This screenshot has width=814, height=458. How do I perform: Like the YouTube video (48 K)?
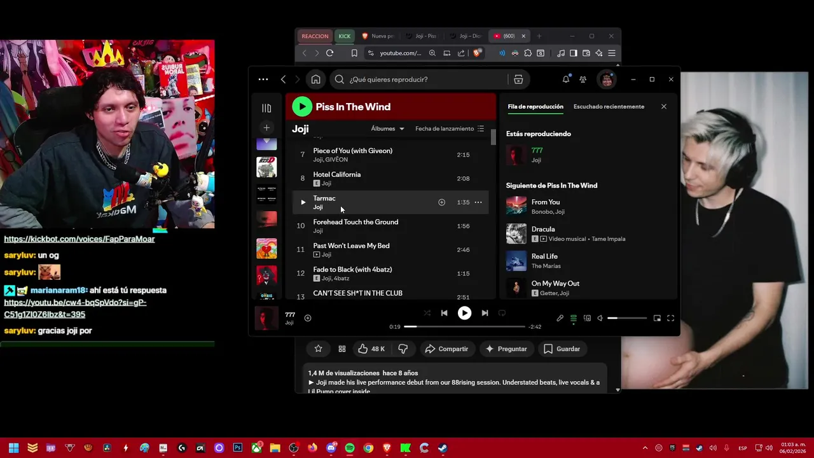point(371,349)
